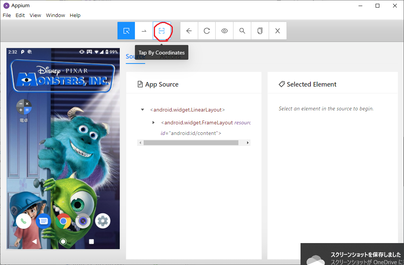Choose the Swipe By Coordinates tool
This screenshot has width=404, height=265.
[x=144, y=31]
